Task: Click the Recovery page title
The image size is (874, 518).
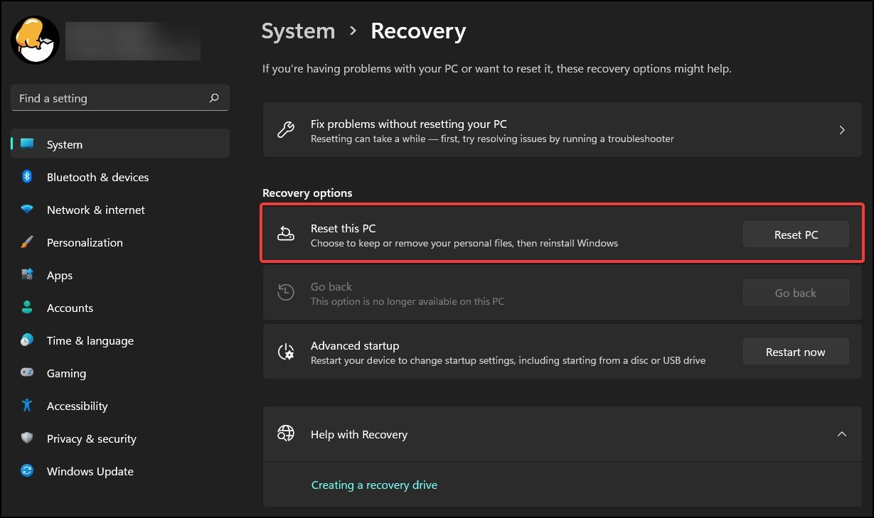Action: 418,31
